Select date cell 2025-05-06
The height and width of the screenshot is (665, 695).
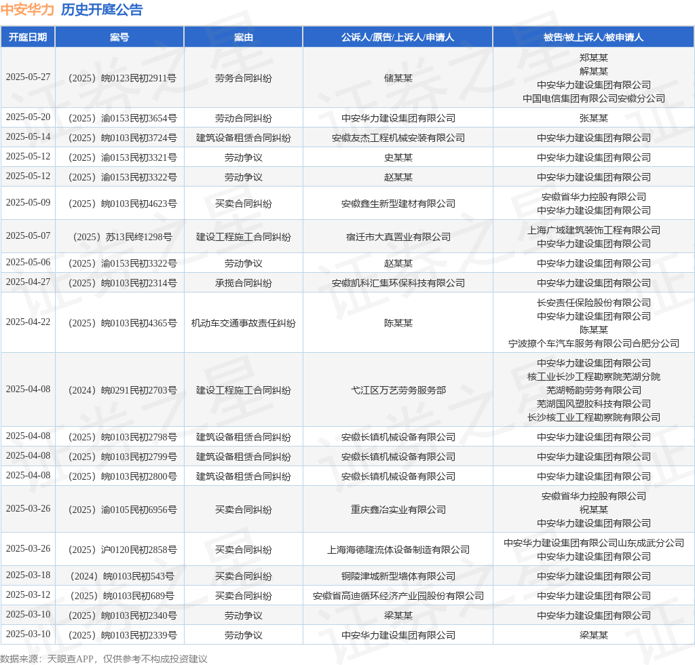(x=28, y=263)
